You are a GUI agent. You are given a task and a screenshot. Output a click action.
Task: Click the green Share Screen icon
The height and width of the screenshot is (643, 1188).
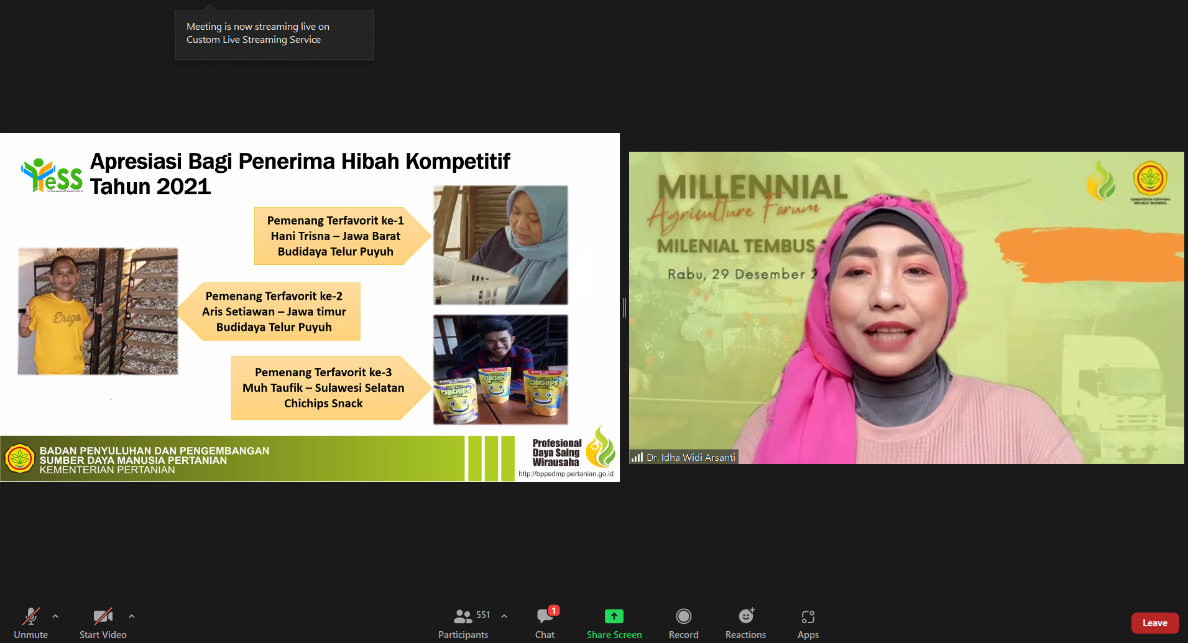(x=614, y=616)
